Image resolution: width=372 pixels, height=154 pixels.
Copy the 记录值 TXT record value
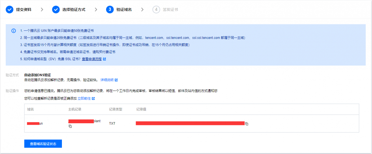(247, 124)
